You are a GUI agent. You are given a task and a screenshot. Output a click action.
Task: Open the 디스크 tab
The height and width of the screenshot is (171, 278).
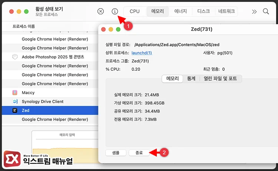pyautogui.click(x=203, y=12)
